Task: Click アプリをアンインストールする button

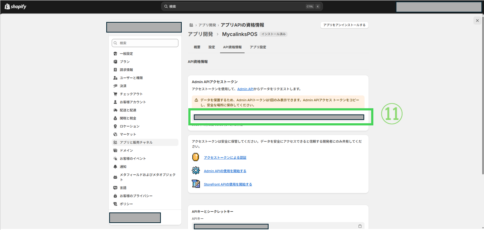Action: pyautogui.click(x=344, y=25)
